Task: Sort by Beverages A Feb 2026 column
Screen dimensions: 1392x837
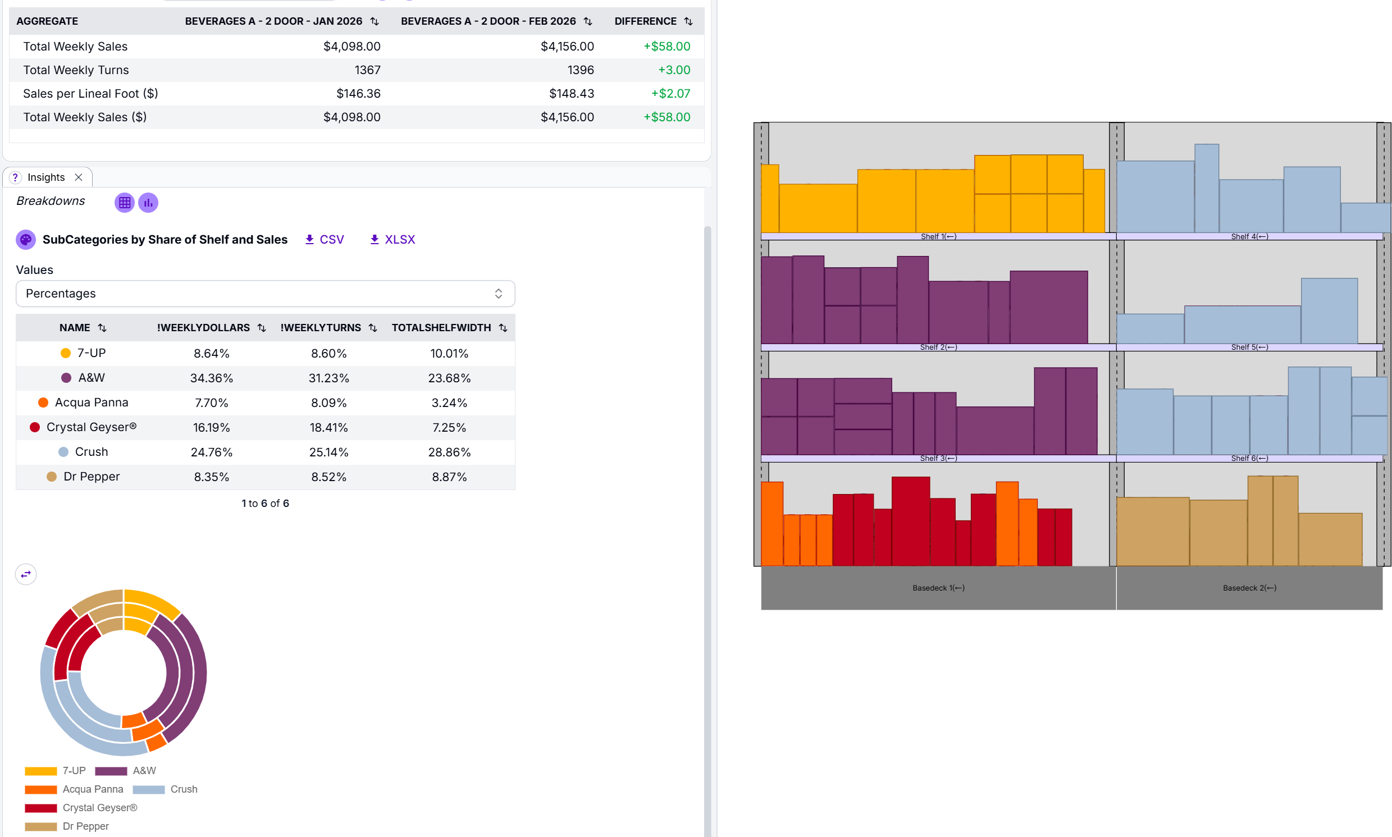Action: click(x=588, y=21)
